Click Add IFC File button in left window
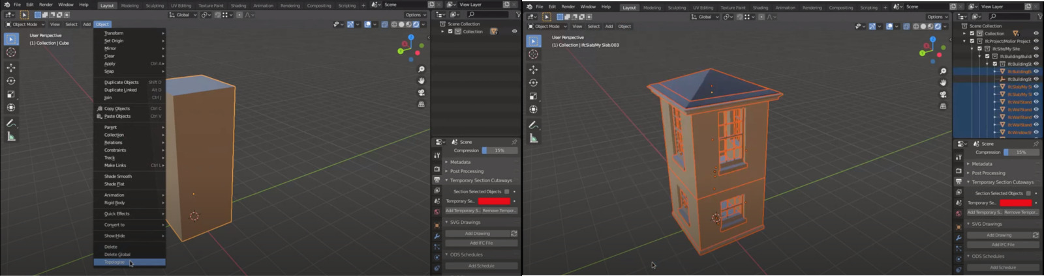Image resolution: width=1044 pixels, height=276 pixels. click(482, 243)
